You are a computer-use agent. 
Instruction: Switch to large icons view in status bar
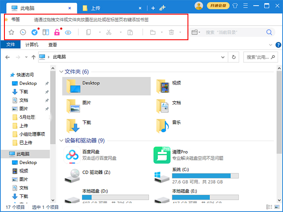point(277,207)
